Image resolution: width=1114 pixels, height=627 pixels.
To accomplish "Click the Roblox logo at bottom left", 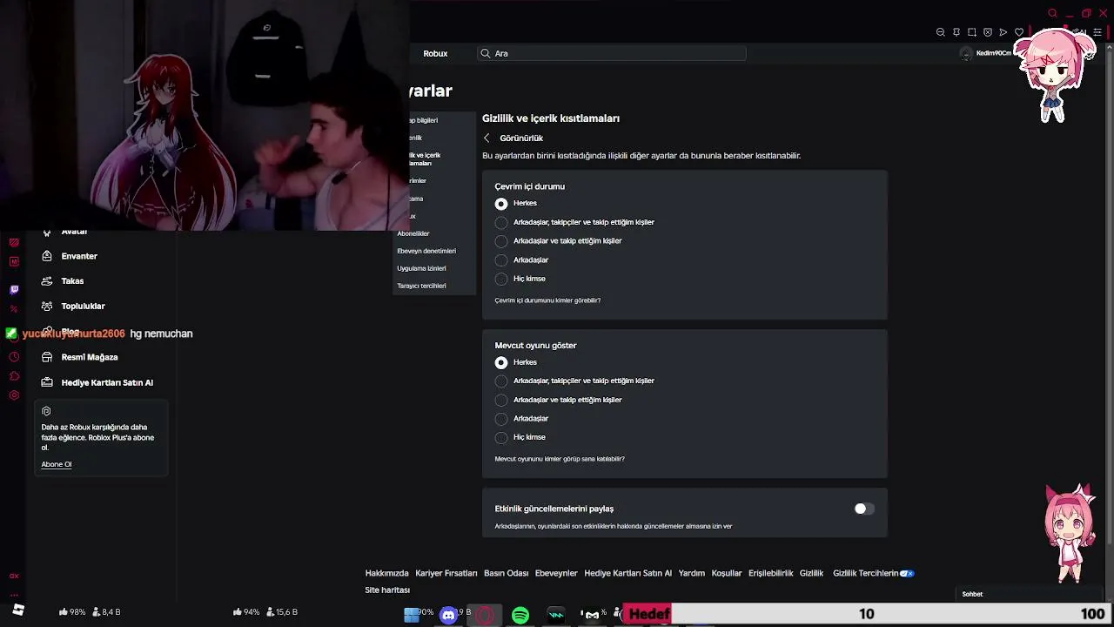I will (x=18, y=610).
